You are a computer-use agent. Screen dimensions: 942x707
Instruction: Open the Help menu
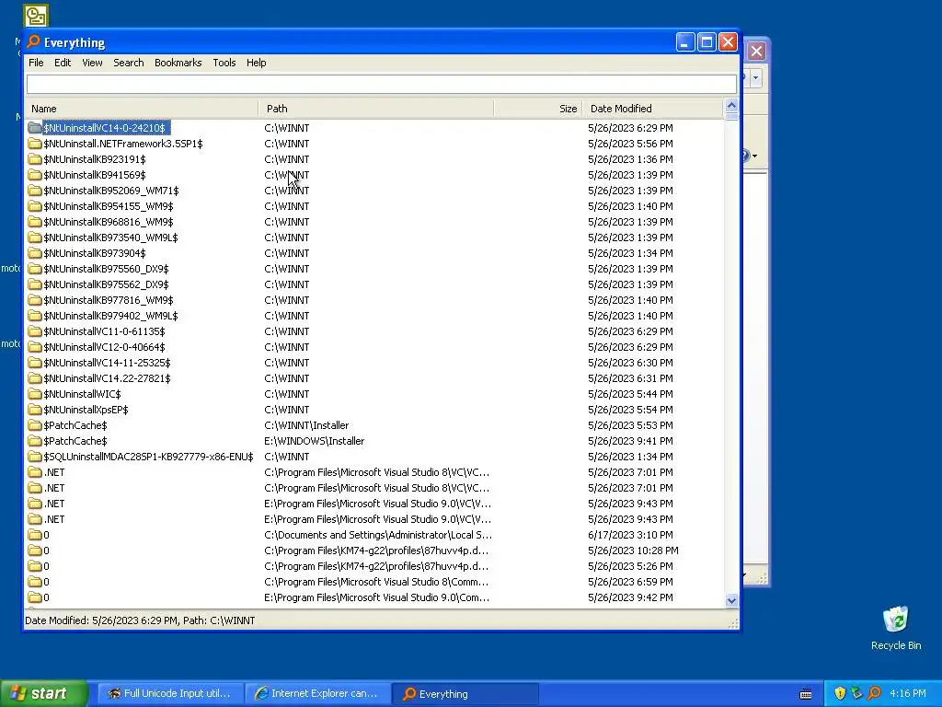256,63
